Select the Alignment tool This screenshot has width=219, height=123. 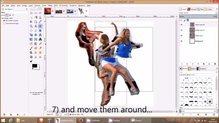tap(31, 30)
